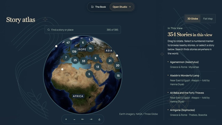Reset globe view with home icon
222x125 pixels.
99,119
